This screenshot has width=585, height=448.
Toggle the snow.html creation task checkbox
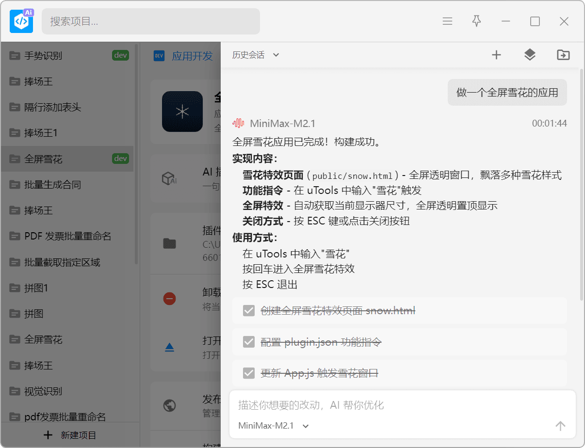[x=249, y=310]
